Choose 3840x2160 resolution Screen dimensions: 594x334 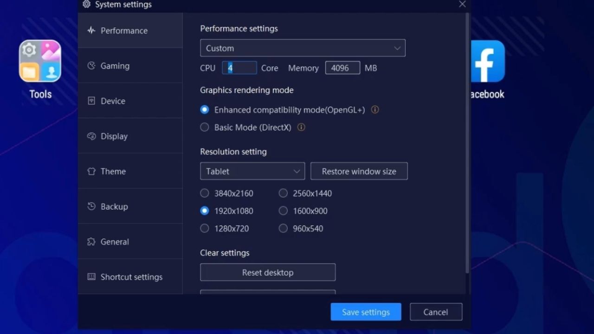205,193
